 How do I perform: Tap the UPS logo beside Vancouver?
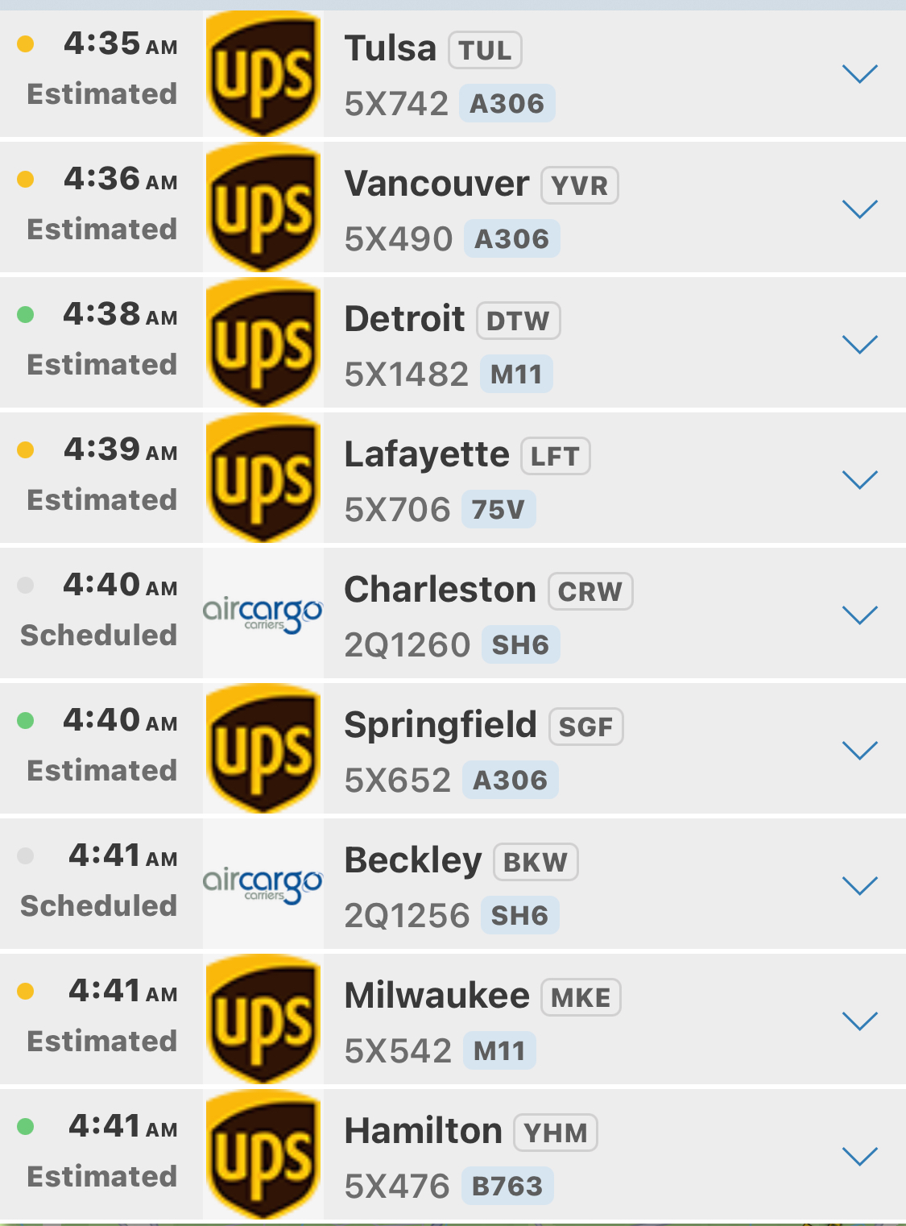(x=263, y=208)
